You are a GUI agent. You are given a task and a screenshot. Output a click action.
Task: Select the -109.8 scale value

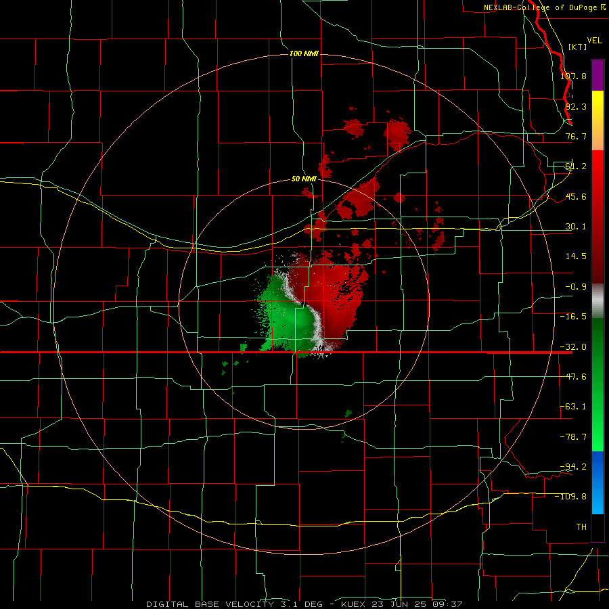[571, 497]
